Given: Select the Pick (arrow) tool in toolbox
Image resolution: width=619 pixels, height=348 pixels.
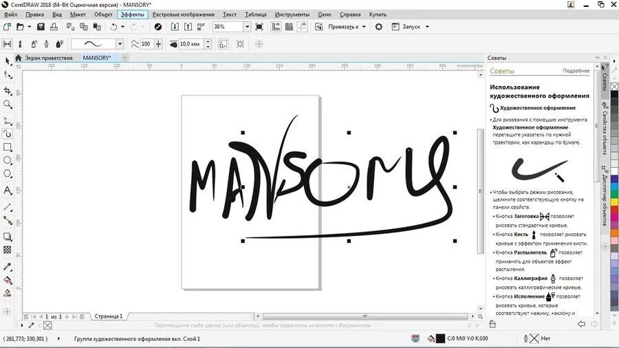Looking at the screenshot, I should 7,61.
